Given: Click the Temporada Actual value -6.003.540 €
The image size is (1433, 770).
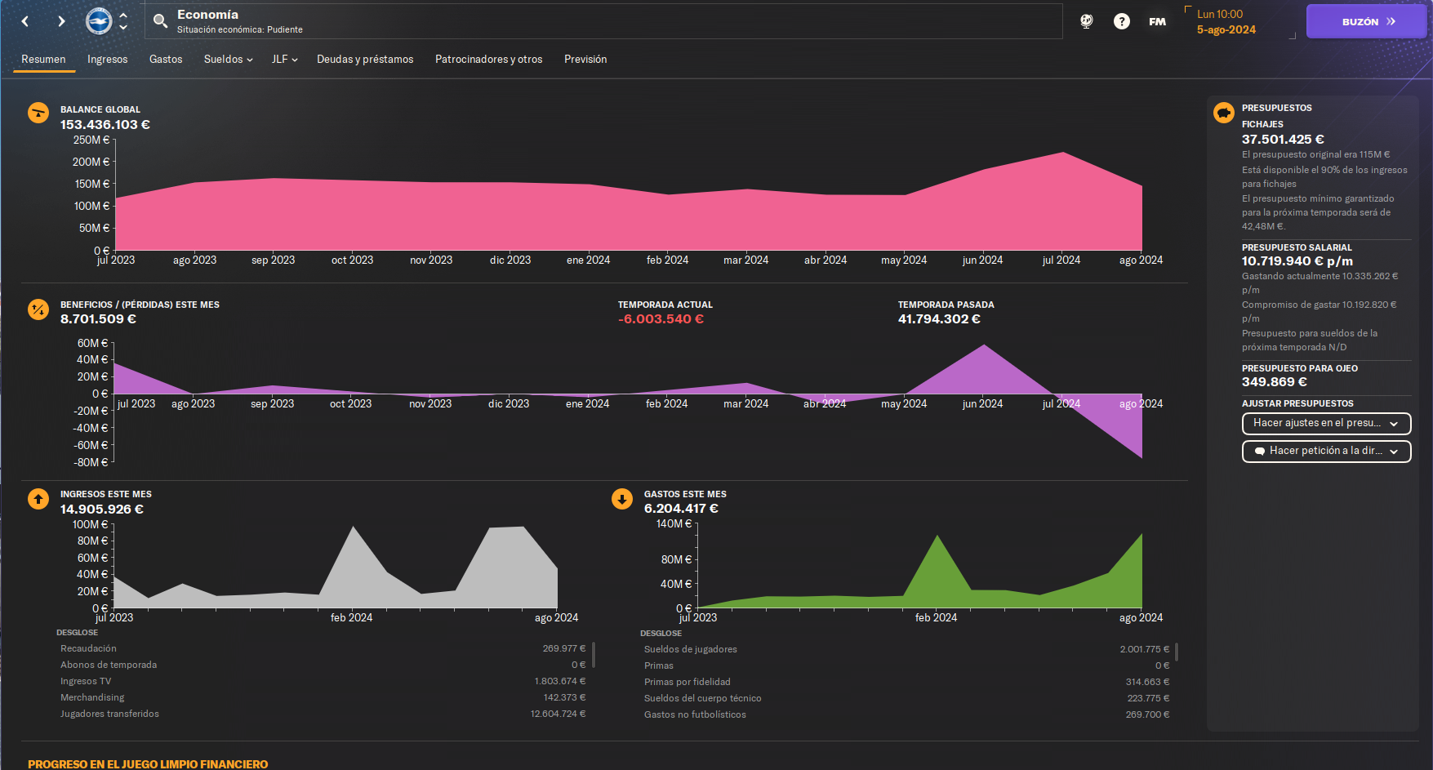Looking at the screenshot, I should [x=661, y=319].
